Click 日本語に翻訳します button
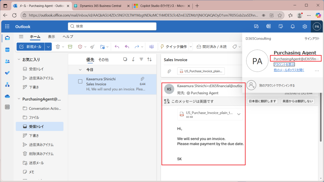 point(262,101)
